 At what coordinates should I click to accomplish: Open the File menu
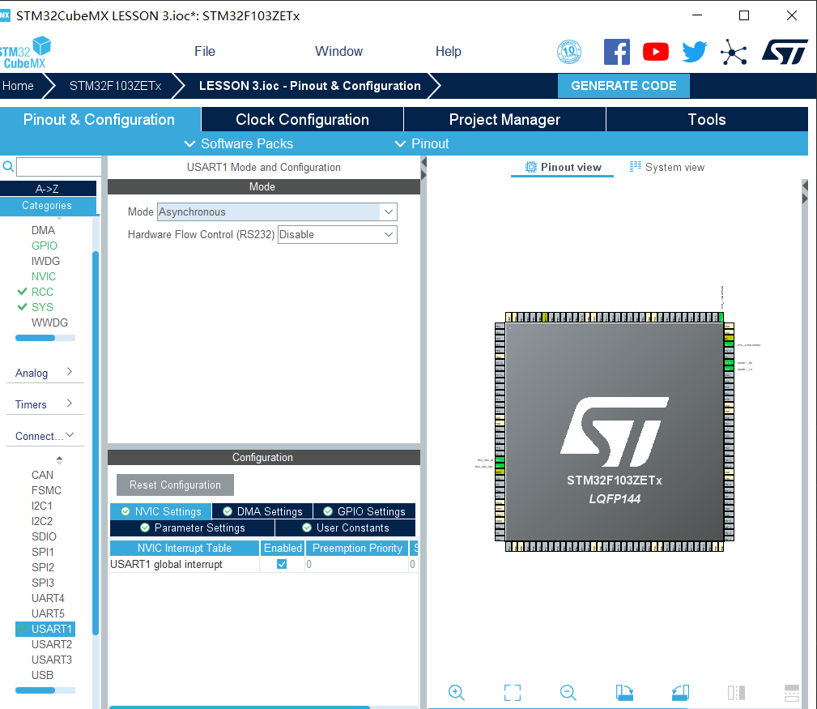204,51
